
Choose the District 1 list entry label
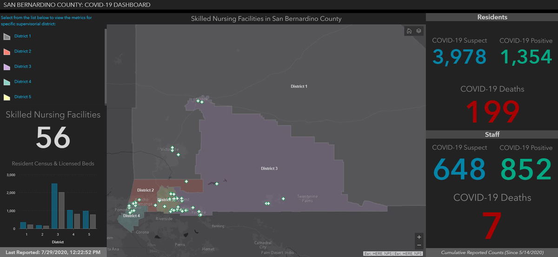tap(23, 36)
